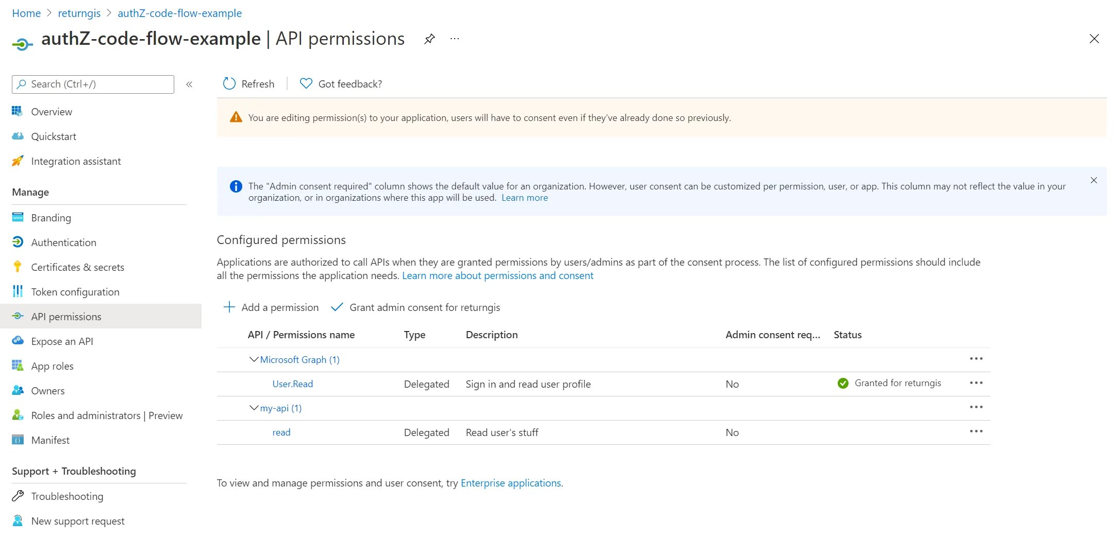Open Learn more about permissions and consent
This screenshot has height=556, width=1114.
tap(497, 275)
